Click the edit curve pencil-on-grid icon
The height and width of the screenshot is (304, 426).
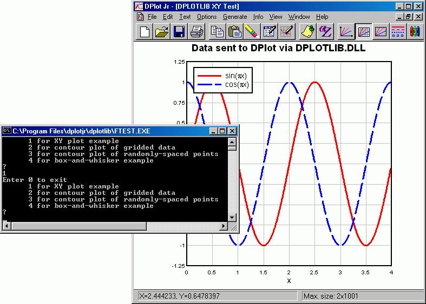(x=286, y=31)
